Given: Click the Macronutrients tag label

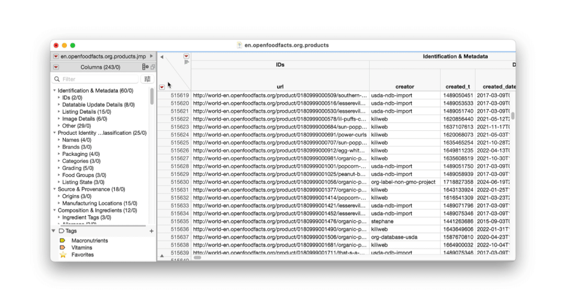Looking at the screenshot, I should [x=90, y=240].
